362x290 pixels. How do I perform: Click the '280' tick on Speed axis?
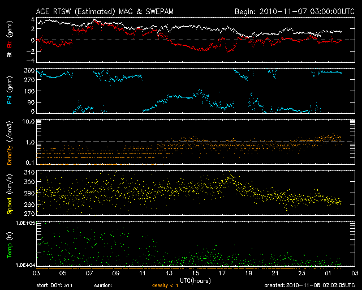pyautogui.click(x=29, y=204)
